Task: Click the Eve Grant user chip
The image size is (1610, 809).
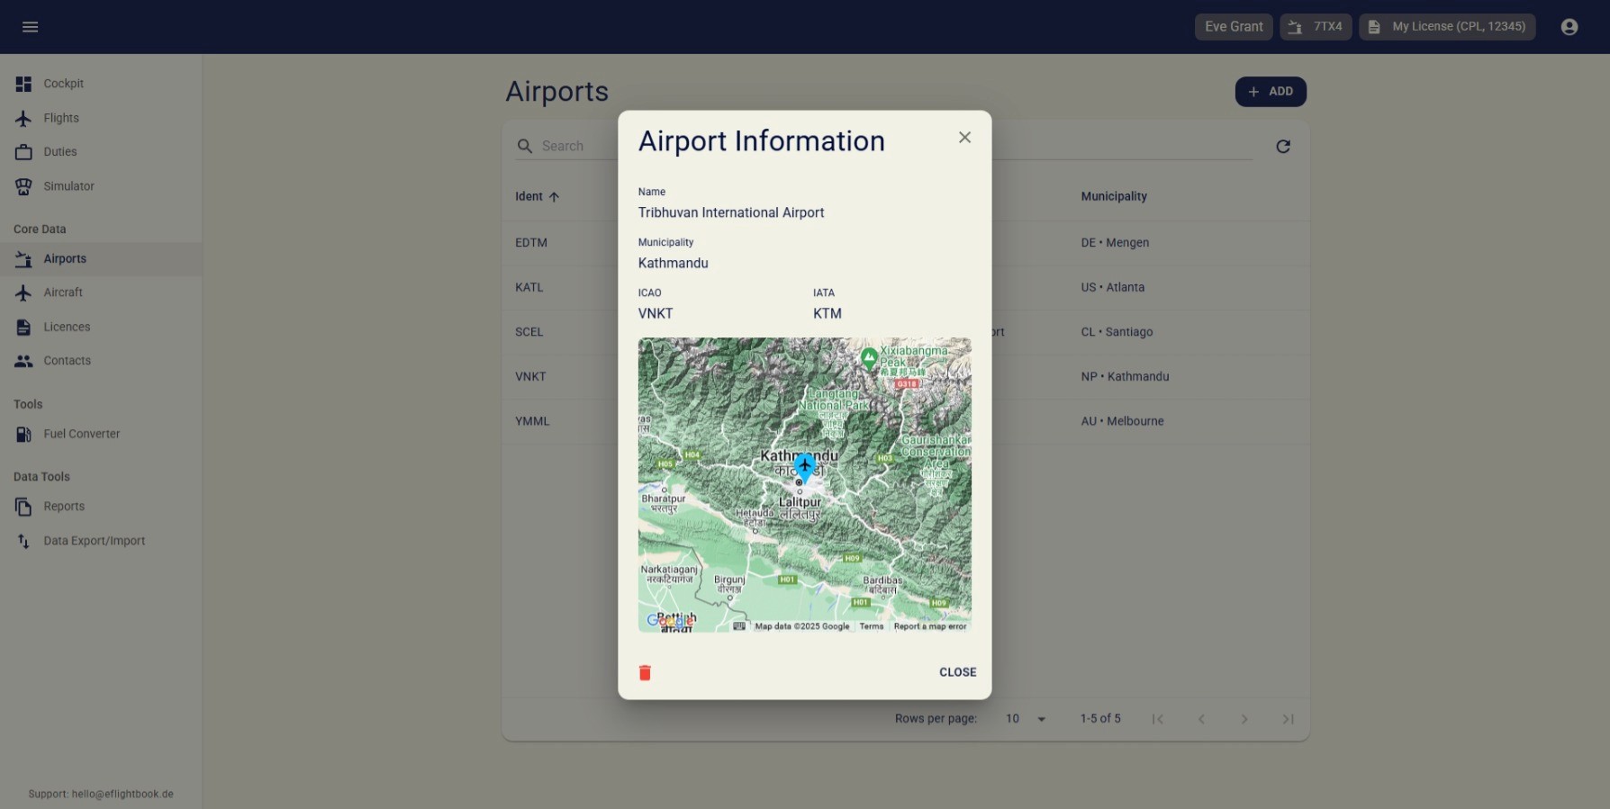Action: point(1234,27)
